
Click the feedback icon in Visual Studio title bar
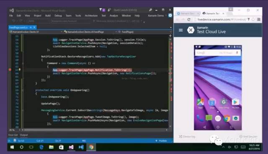109,10
